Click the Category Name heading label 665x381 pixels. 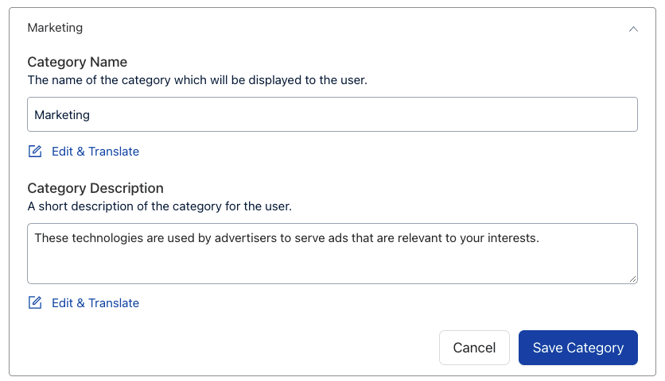tap(77, 62)
